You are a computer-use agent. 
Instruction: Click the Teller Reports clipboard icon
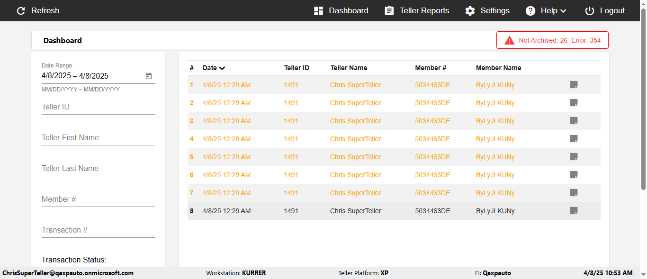[x=389, y=11]
